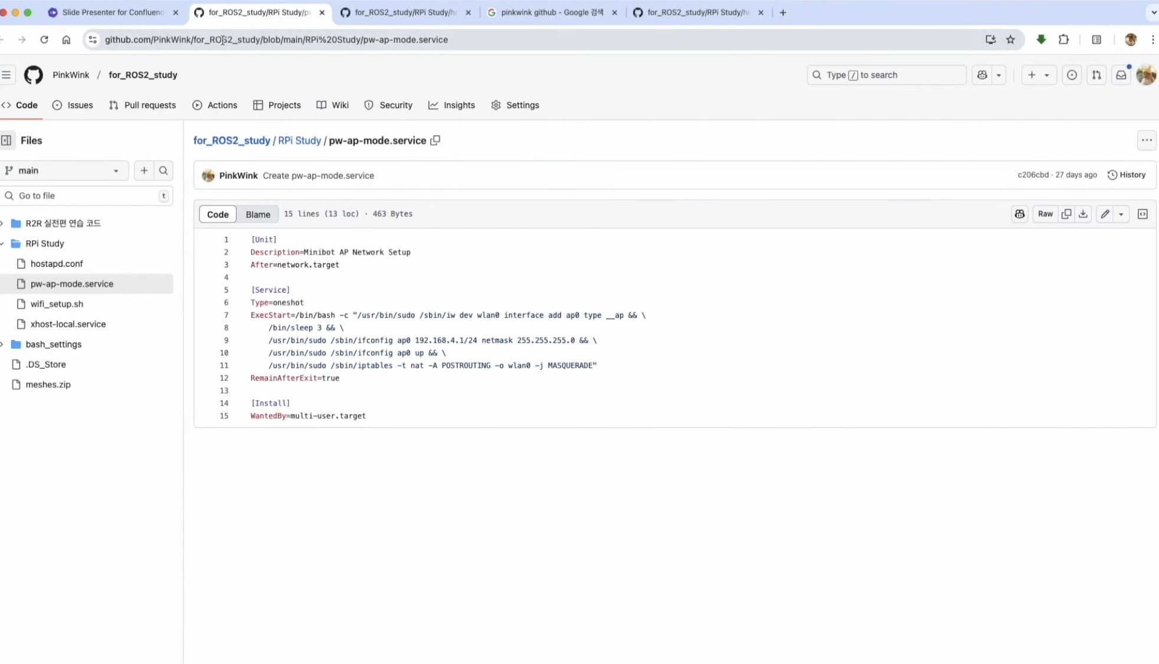
Task: Download the raw file icon
Action: click(1083, 214)
